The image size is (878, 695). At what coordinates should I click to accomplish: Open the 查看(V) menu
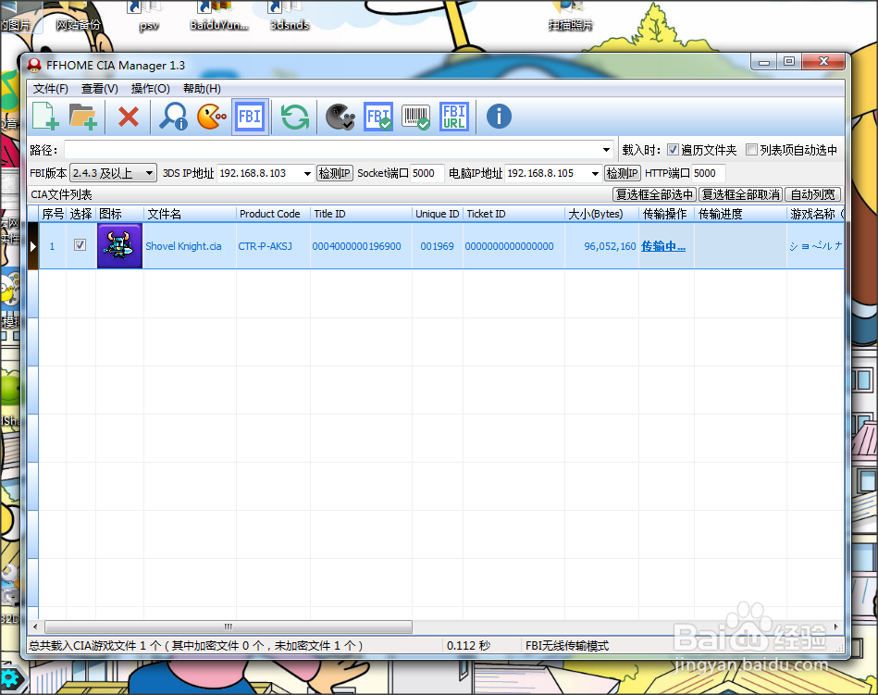[100, 89]
